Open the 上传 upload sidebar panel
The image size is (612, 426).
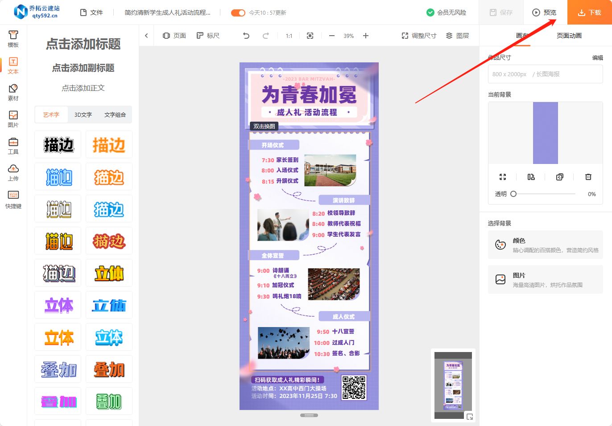click(x=13, y=173)
